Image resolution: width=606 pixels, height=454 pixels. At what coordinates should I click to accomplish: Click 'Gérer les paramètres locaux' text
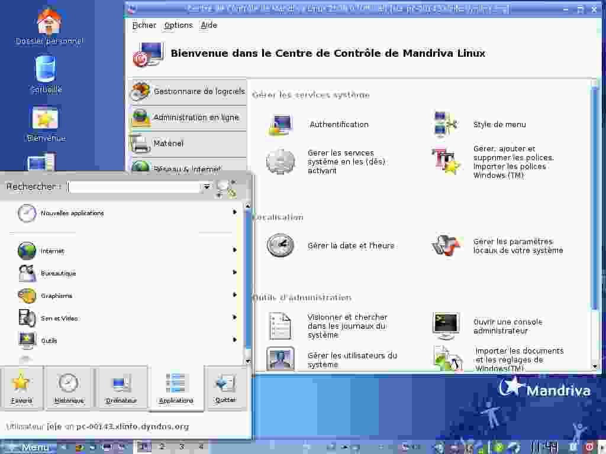click(518, 246)
